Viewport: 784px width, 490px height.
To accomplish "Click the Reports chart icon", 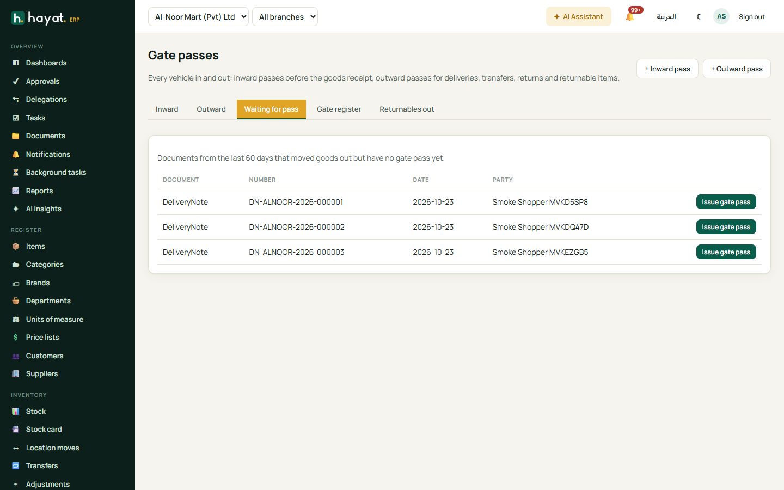I will pyautogui.click(x=16, y=191).
